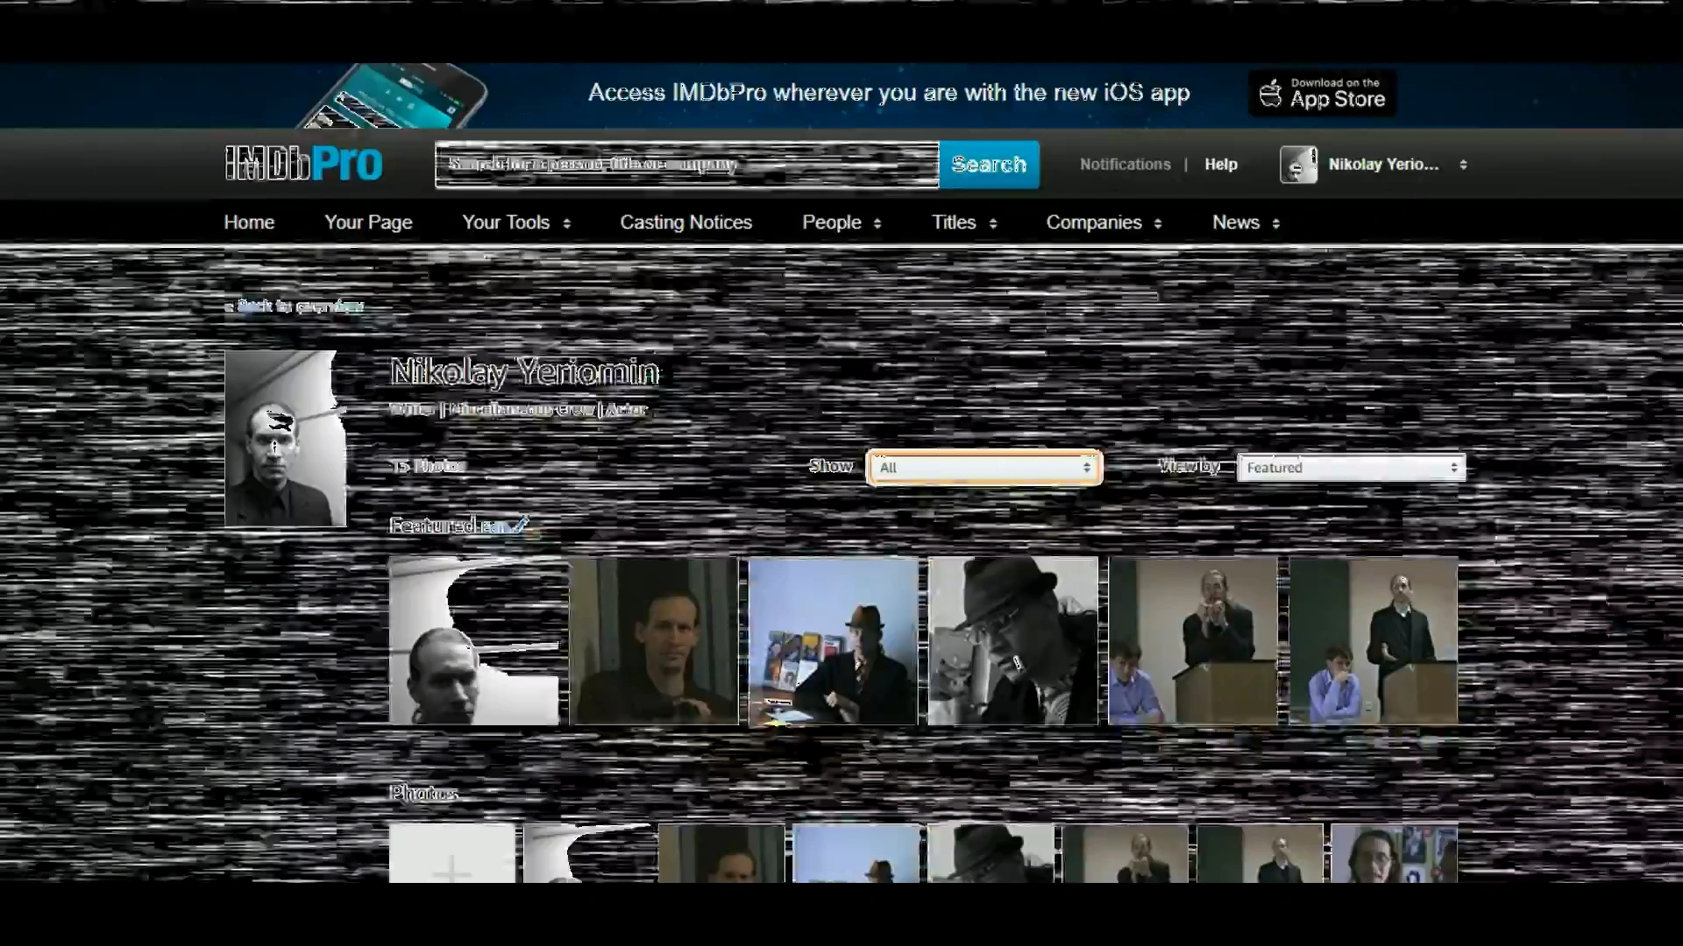Click the add photo plus tile
The height and width of the screenshot is (946, 1683).
[452, 854]
